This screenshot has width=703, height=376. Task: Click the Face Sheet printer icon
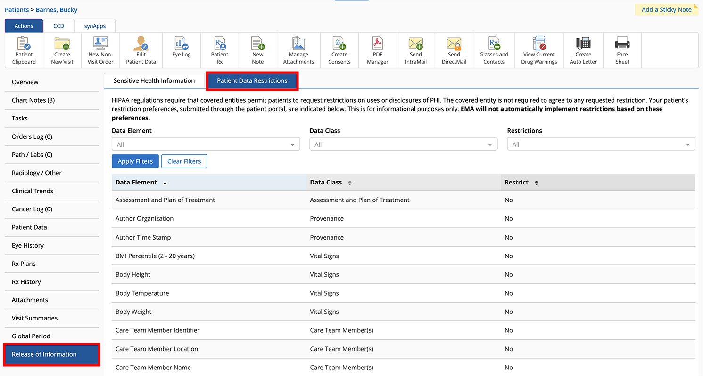pos(622,50)
